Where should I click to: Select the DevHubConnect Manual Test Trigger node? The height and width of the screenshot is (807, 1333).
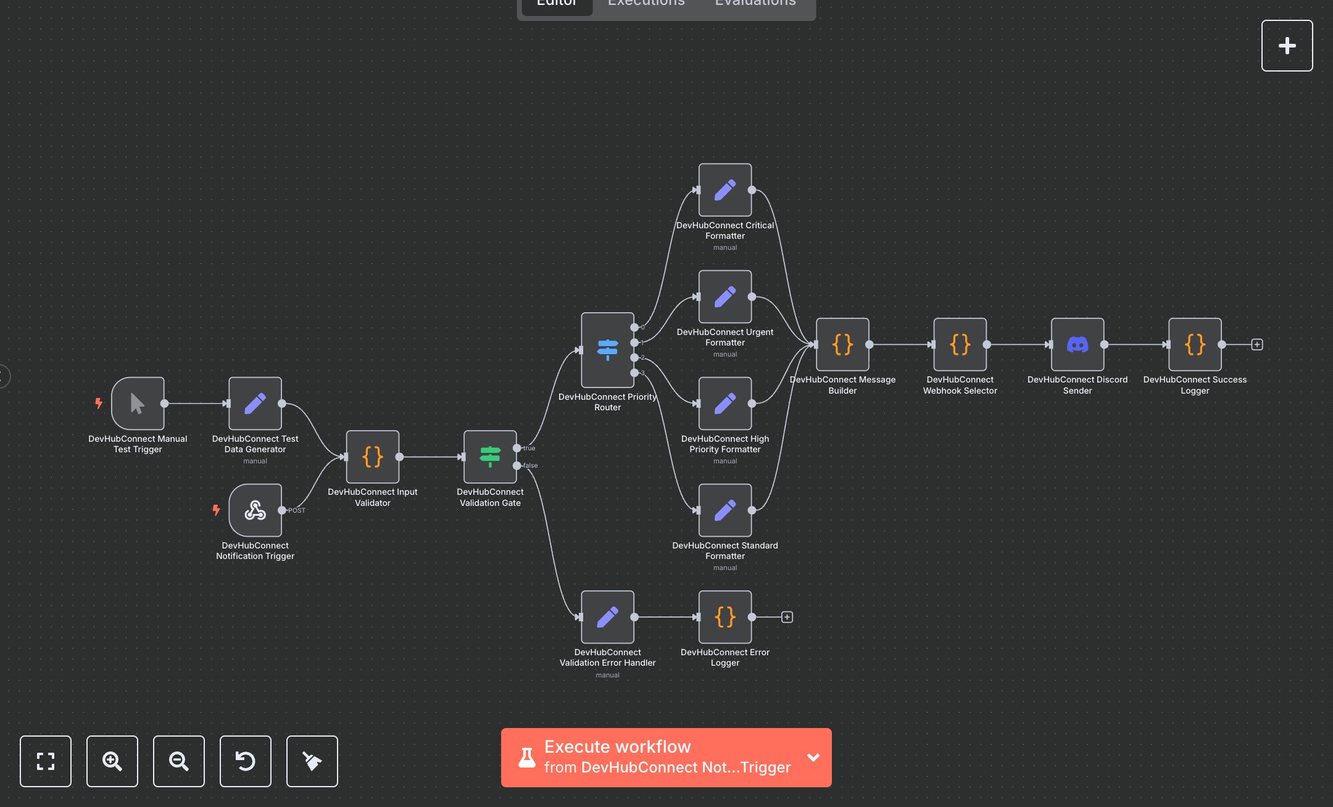[x=137, y=404]
